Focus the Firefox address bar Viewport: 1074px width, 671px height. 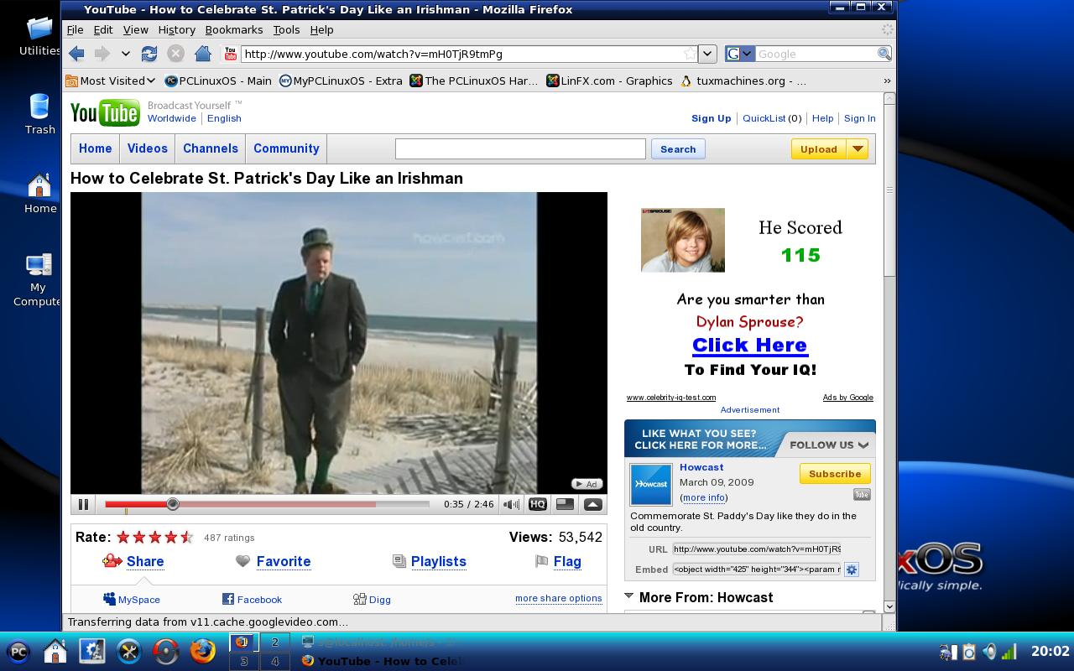click(461, 54)
